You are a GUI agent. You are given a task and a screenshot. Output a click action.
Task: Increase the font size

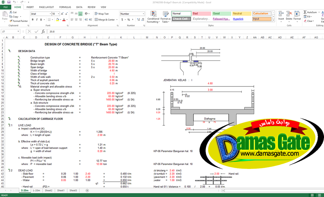point(62,14)
